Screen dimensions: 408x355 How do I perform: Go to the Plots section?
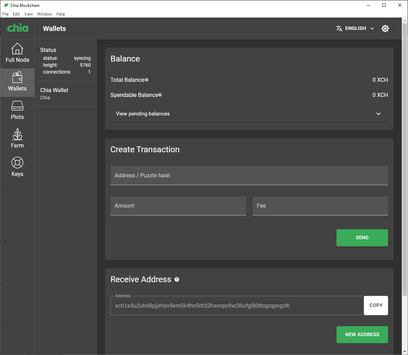17,110
